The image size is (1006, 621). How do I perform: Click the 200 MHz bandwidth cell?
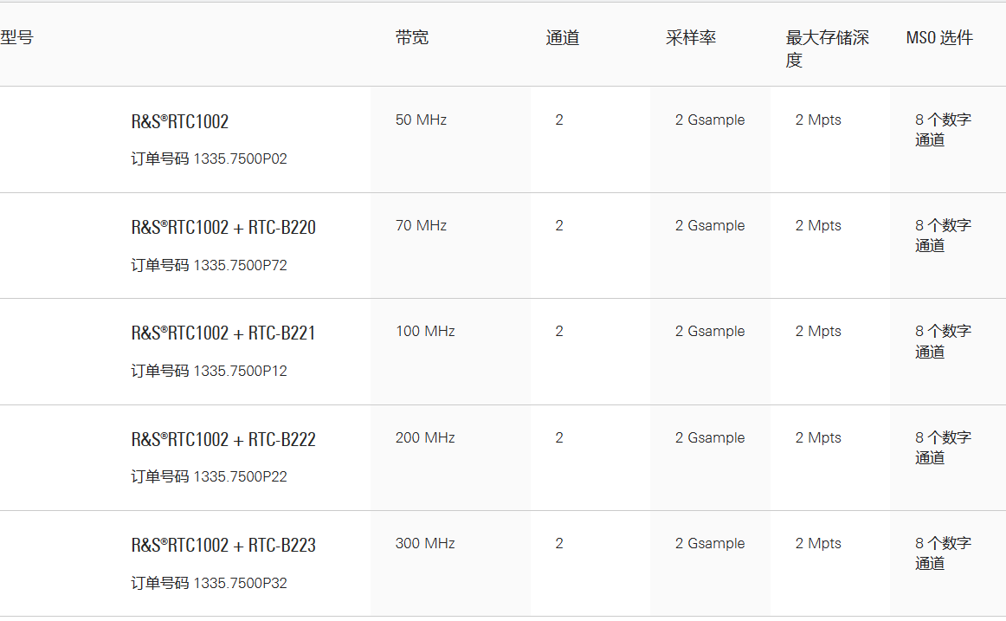(425, 438)
